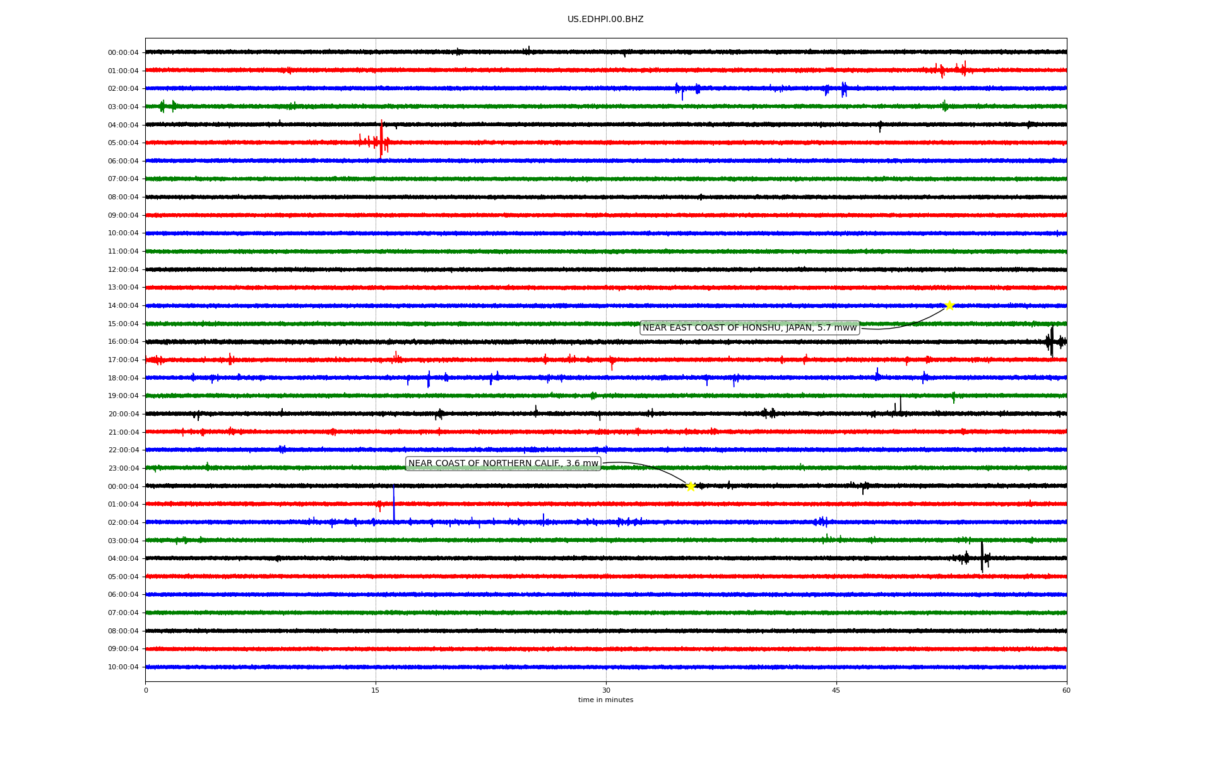Click the large black spike ending 16:00:04 trace
This screenshot has height=757, width=1212.
click(x=1051, y=341)
